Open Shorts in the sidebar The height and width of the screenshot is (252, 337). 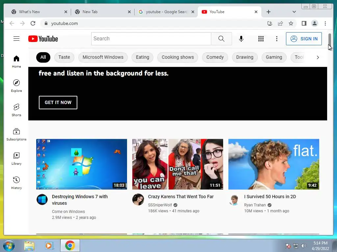(x=16, y=110)
